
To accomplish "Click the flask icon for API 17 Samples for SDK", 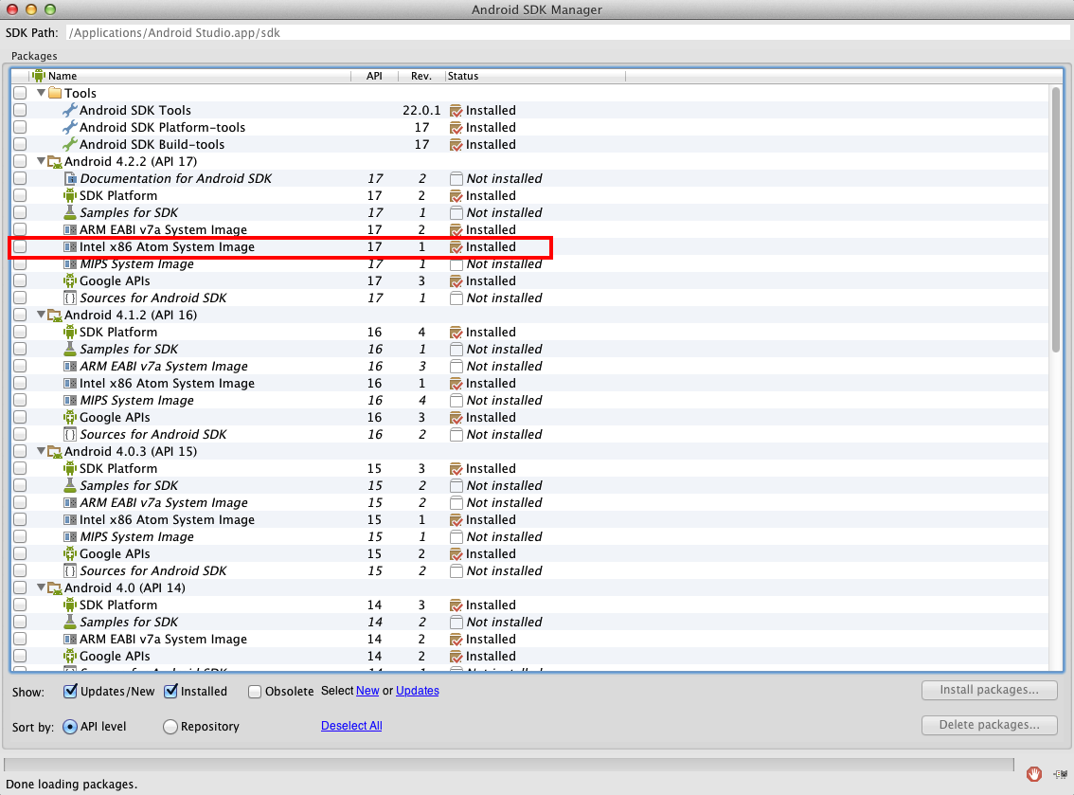I will coord(70,212).
